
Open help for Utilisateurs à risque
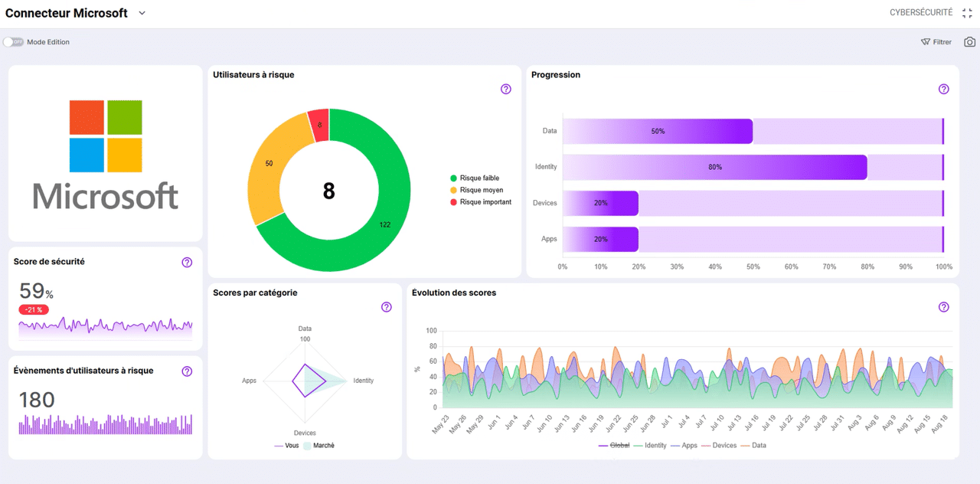[506, 89]
